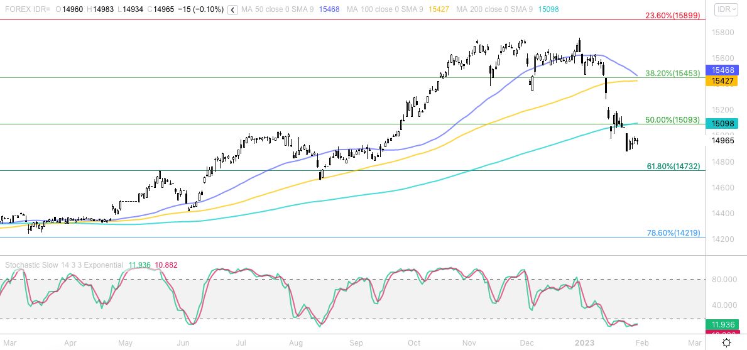Screen dimensions: 747x350
Task: Click the stochastic red value 10.882 in legend
Action: tap(165, 265)
